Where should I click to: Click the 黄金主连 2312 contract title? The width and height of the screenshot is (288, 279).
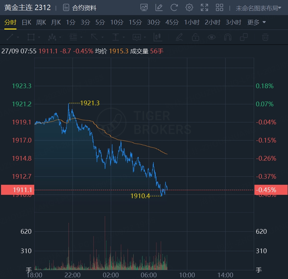(28, 8)
